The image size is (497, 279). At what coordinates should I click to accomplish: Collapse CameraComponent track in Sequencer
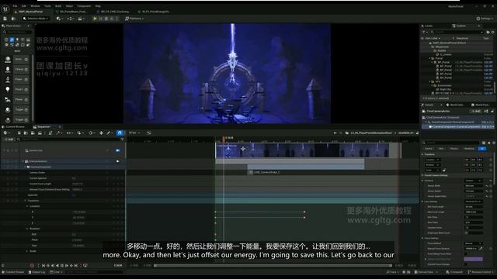26,167
